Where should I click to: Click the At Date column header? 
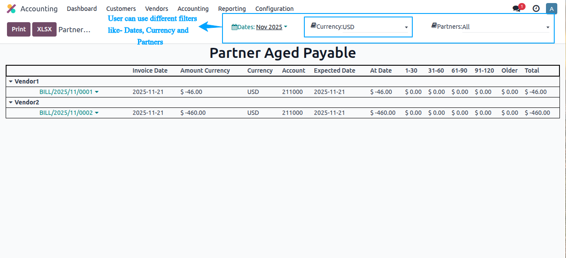point(381,70)
